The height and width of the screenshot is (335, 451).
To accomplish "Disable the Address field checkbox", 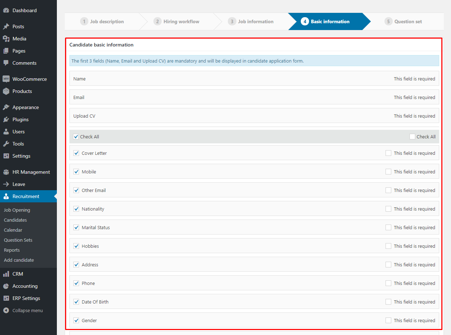I will (76, 265).
